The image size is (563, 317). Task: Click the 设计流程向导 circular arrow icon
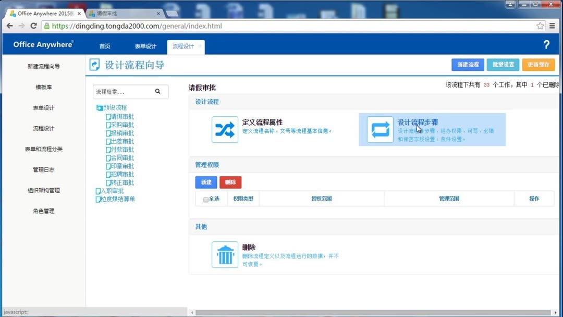tap(95, 65)
